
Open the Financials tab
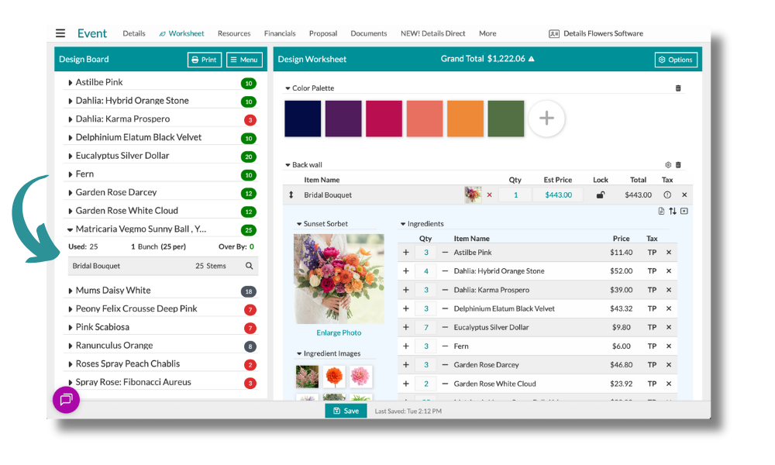coord(280,33)
